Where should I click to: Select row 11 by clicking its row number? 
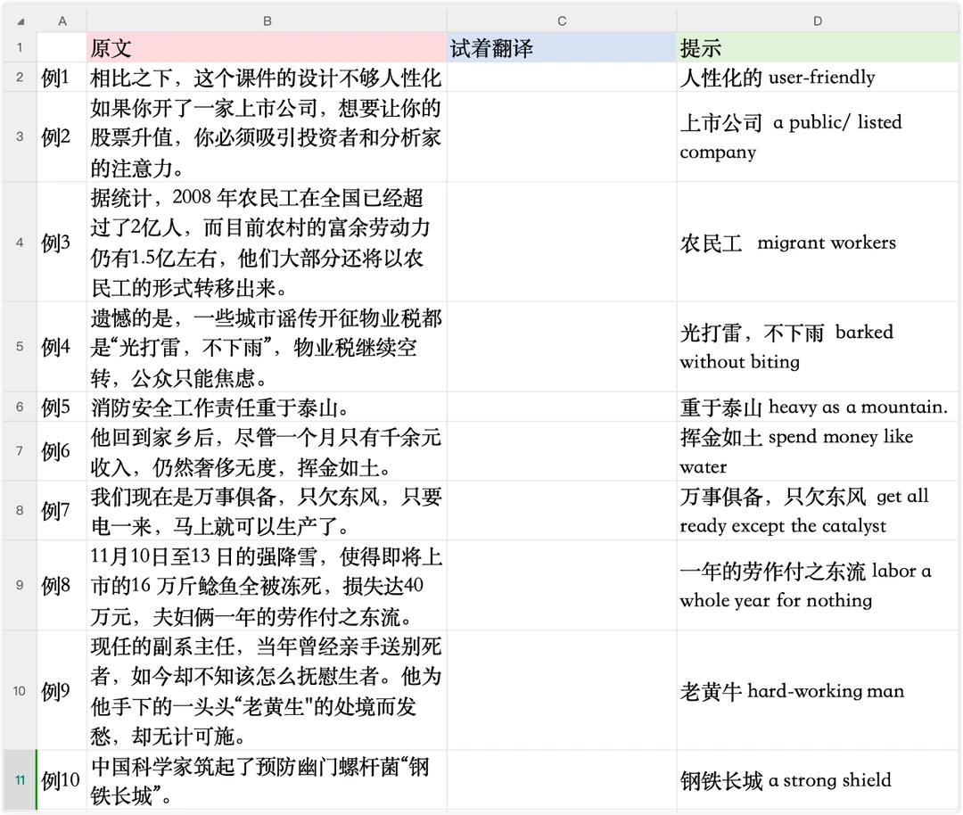pos(20,779)
